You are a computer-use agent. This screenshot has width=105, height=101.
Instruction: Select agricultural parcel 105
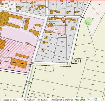tap(102, 56)
